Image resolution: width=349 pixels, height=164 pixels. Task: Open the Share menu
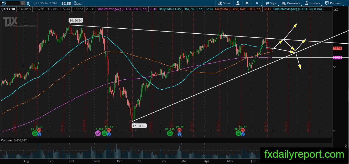coord(224,3)
